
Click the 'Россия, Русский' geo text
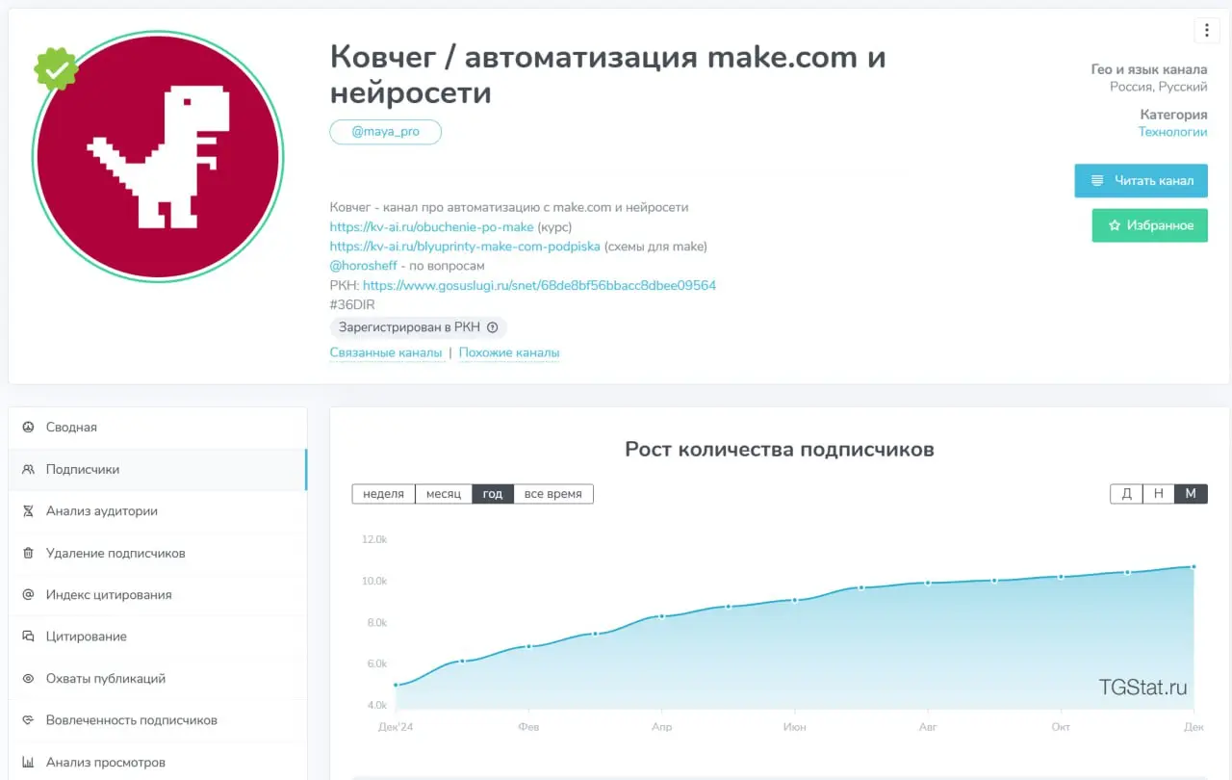(1159, 87)
